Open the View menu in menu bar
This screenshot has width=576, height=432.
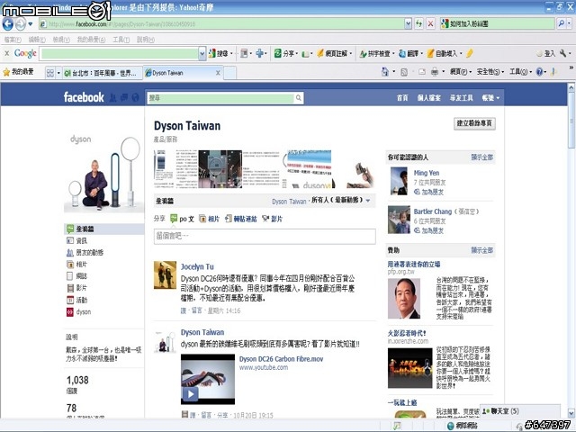point(61,40)
